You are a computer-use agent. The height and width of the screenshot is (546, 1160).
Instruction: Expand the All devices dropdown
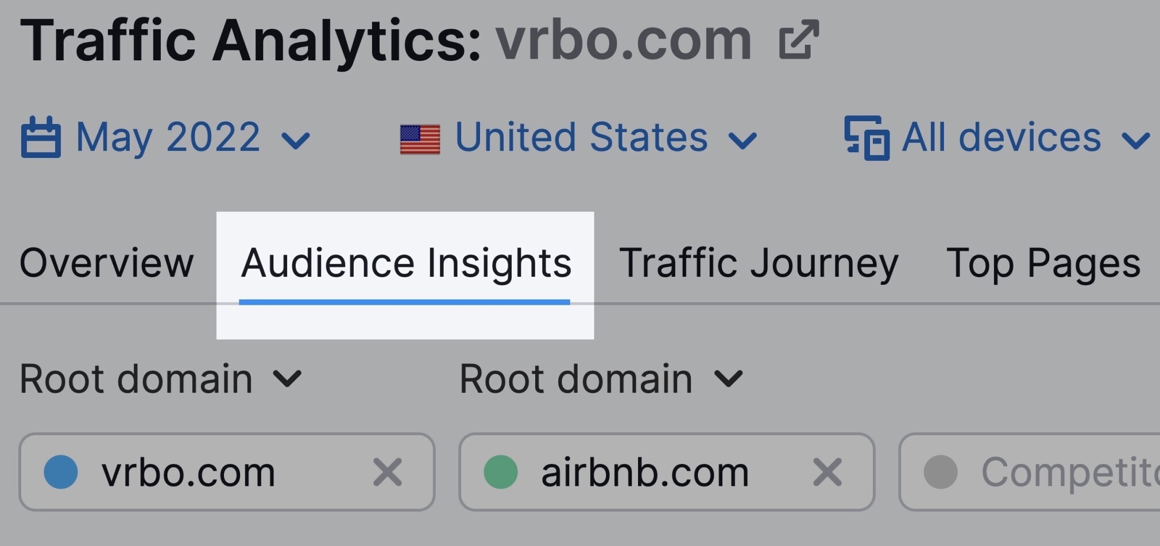pos(997,138)
